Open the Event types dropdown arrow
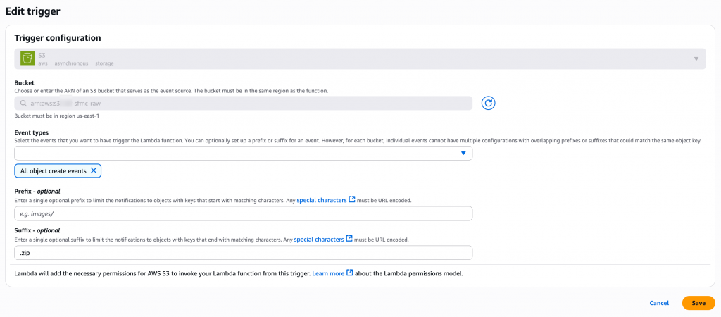Screen dimensions: 721x317 [x=463, y=153]
